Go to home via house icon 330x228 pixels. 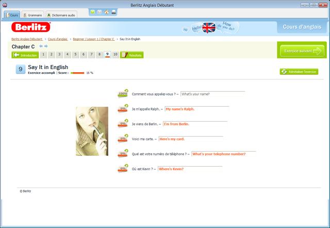click(107, 12)
